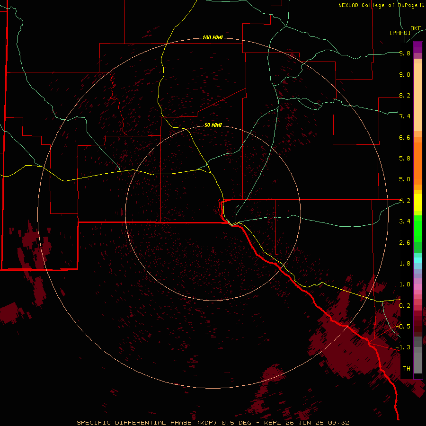Screen dimensions: 426x426
Task: Pick the peach band beside 8.2
Action: (x=418, y=97)
